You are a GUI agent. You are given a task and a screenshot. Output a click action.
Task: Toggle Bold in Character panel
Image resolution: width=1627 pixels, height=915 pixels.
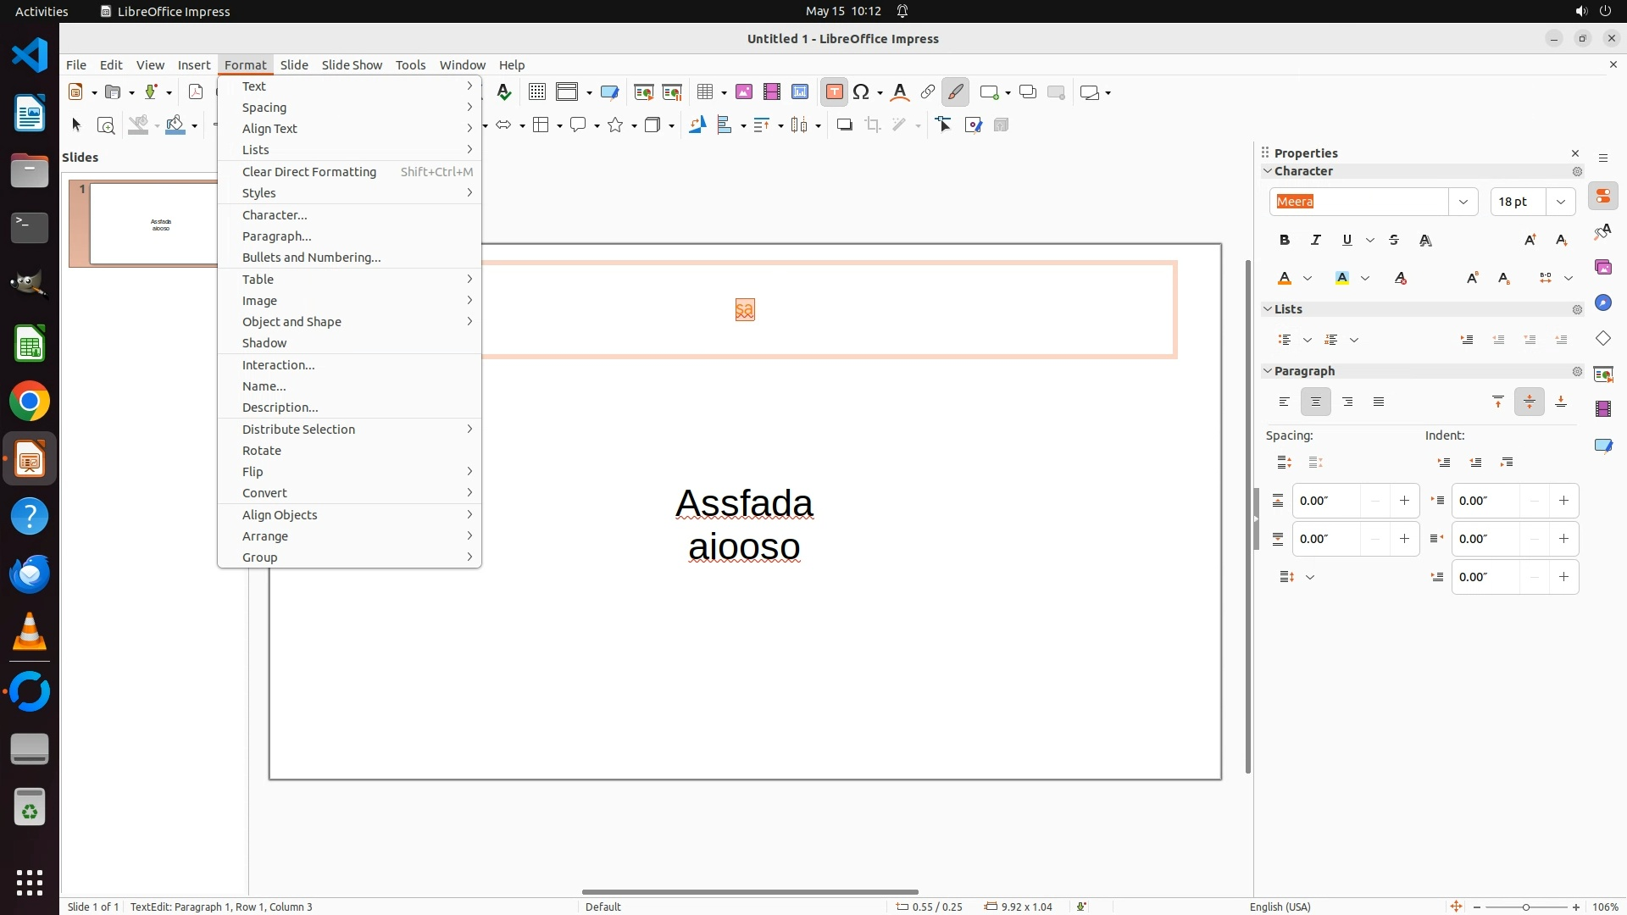coord(1285,241)
